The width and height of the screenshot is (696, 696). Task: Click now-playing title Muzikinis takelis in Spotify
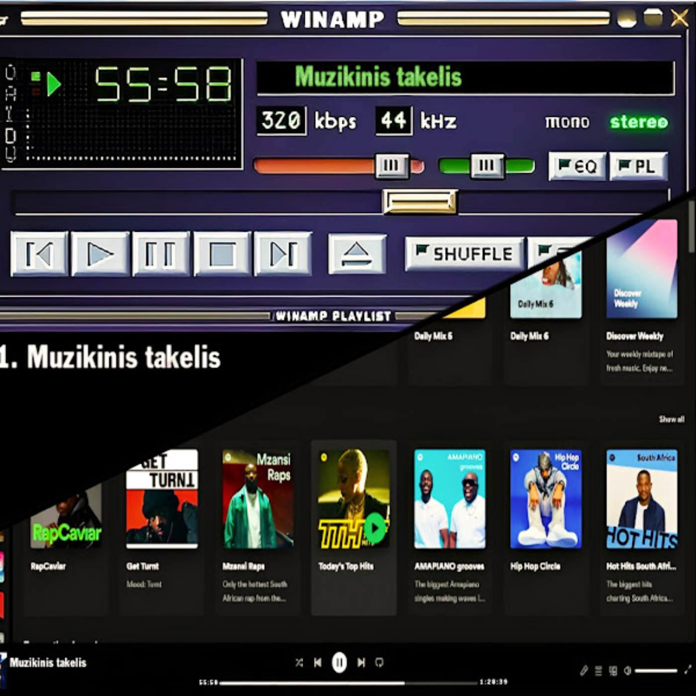[48, 663]
